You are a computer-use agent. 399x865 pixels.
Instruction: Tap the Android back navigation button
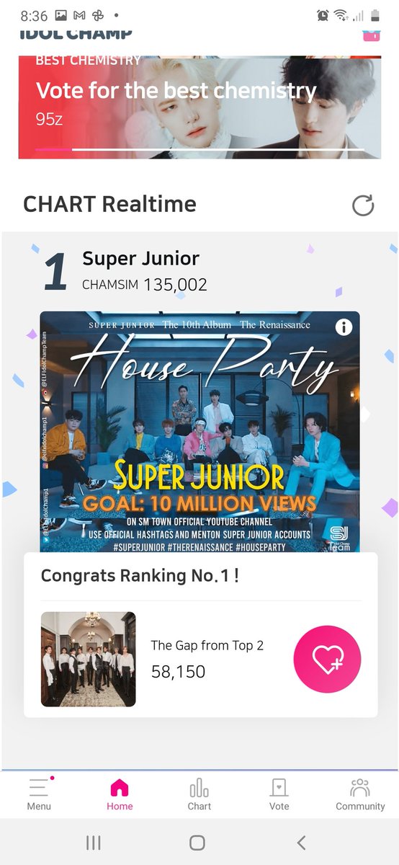tap(302, 842)
